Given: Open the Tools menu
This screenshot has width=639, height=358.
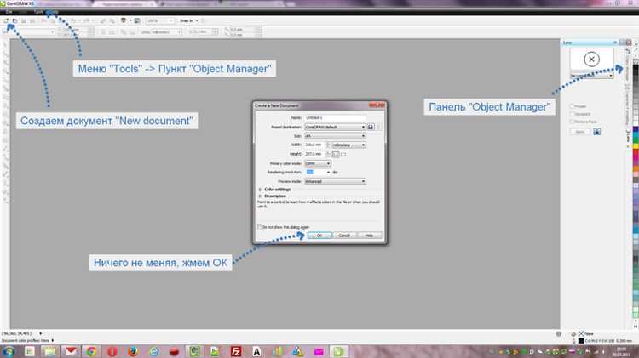Looking at the screenshot, I should tap(38, 12).
